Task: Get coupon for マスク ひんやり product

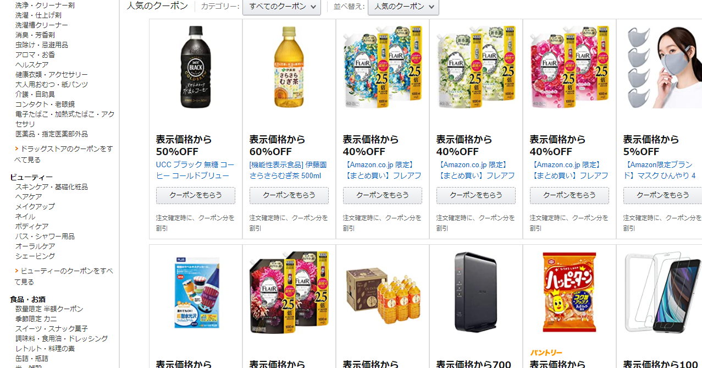Action: [x=663, y=195]
